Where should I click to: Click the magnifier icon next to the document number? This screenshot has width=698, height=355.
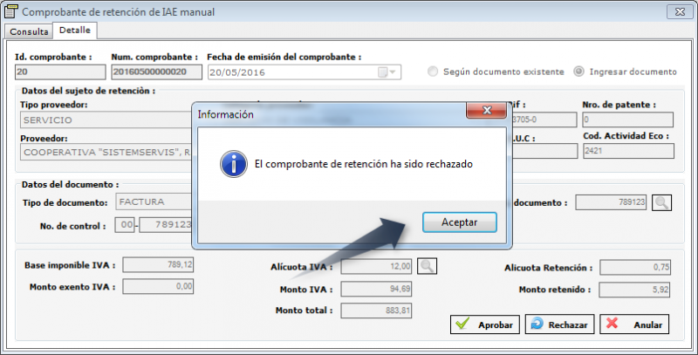pos(661,202)
